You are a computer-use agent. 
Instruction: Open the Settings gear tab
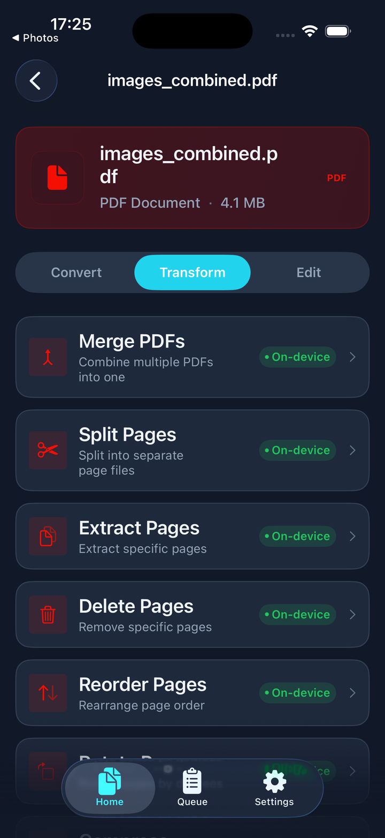pyautogui.click(x=274, y=788)
